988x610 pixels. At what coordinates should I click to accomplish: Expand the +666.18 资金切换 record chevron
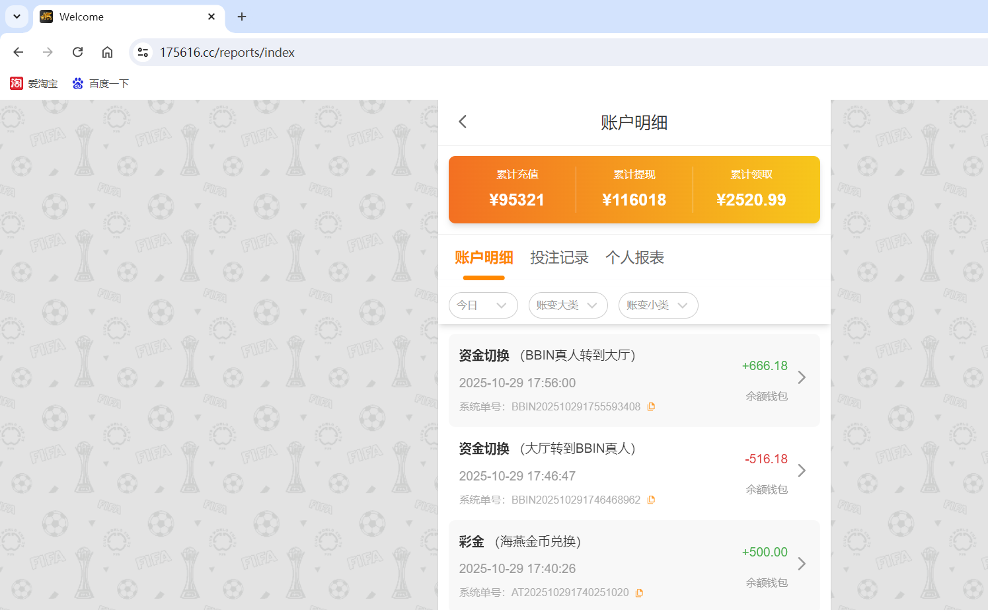802,377
